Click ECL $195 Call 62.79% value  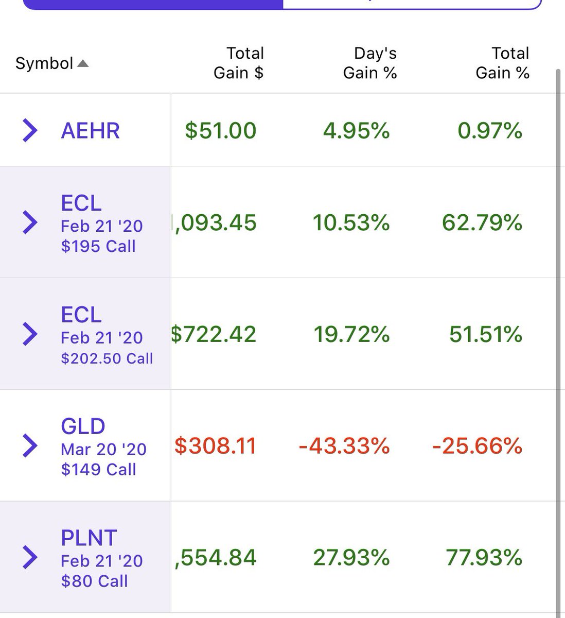click(x=482, y=223)
